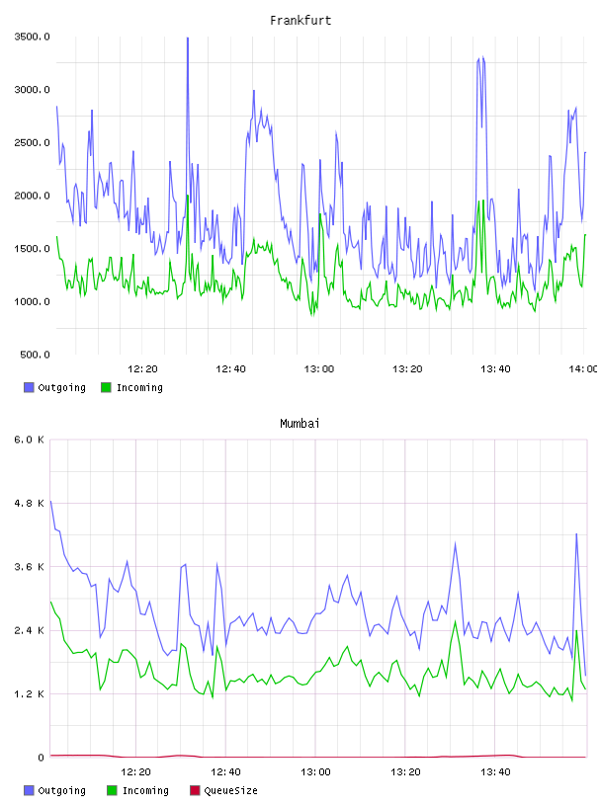The width and height of the screenshot is (601, 806).
Task: Click the red QueueSize swatch in Mumbai legend
Action: coord(195,790)
